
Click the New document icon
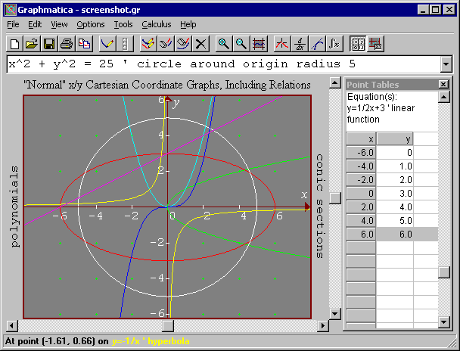click(15, 43)
